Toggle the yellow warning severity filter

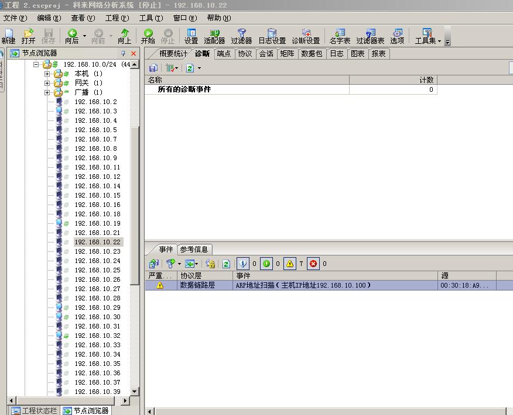289,264
